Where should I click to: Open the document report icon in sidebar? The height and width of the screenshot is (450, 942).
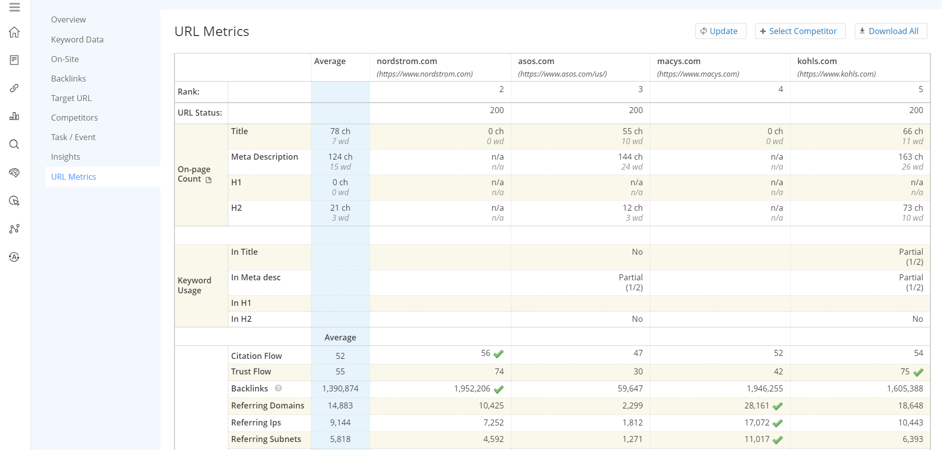tap(15, 60)
